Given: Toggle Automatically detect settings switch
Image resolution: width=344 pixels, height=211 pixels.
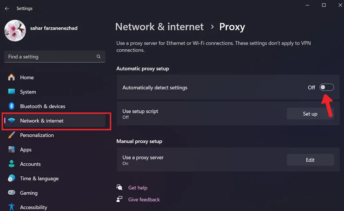Looking at the screenshot, I should [326, 87].
